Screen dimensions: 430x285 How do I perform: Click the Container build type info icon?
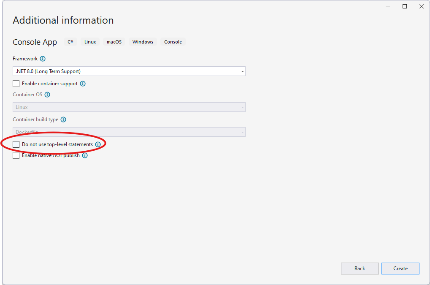63,119
